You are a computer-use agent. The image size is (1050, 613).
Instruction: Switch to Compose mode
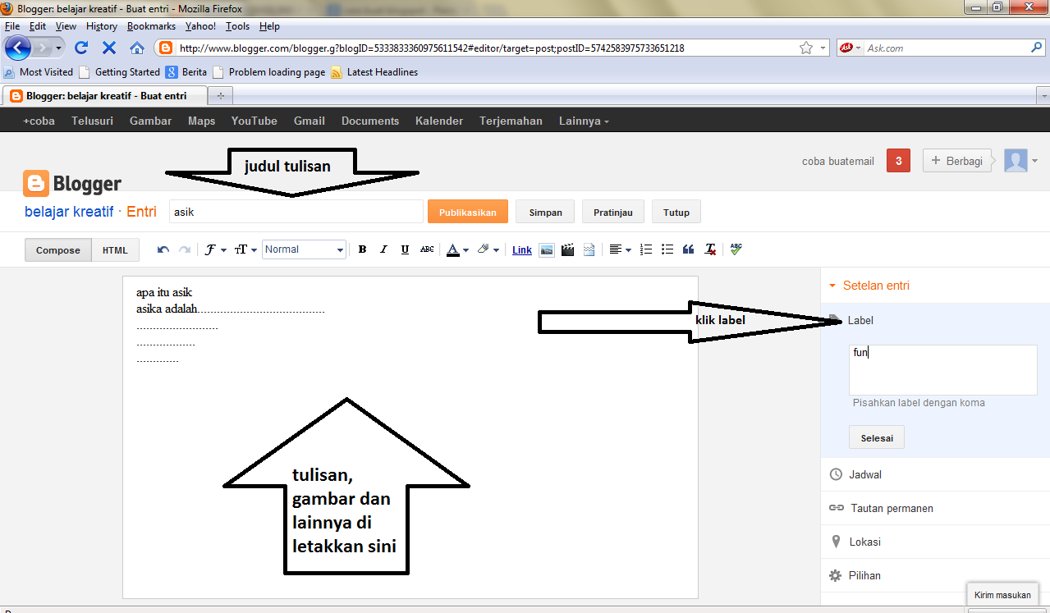click(x=58, y=250)
